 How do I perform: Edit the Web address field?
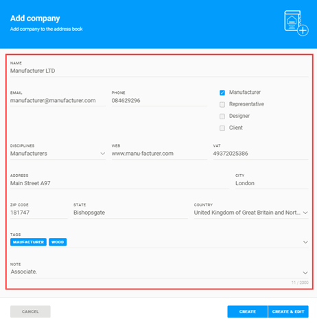tap(159, 154)
